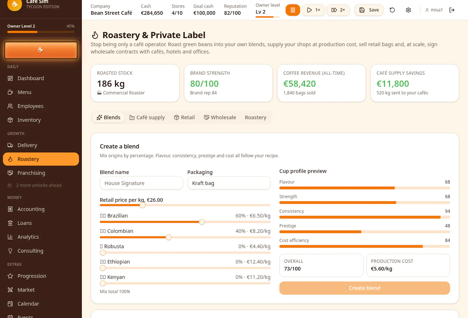Open Market page
The height and width of the screenshot is (318, 468).
41,290
